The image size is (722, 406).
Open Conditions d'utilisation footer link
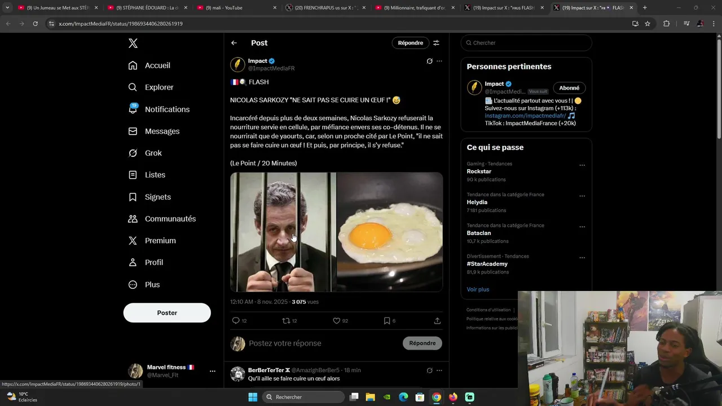click(488, 310)
